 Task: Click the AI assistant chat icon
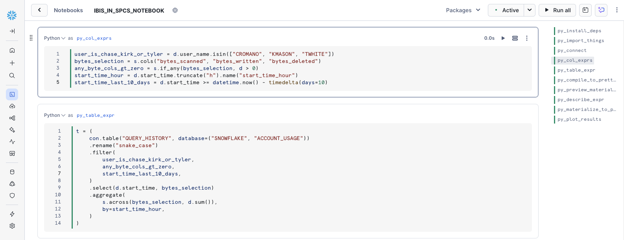tap(601, 10)
